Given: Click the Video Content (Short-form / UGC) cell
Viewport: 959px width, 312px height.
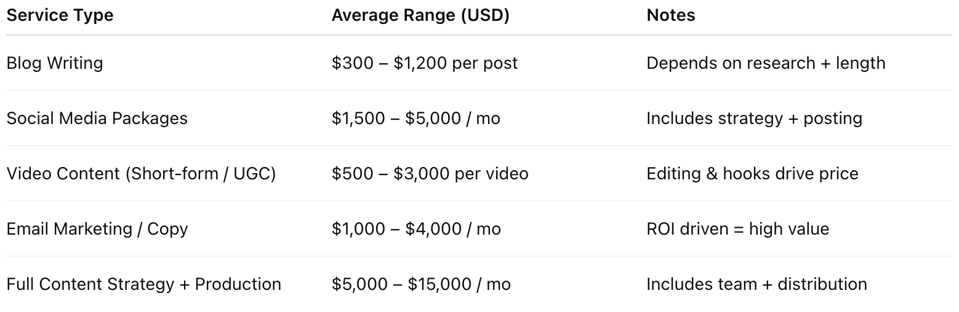Looking at the screenshot, I should pyautogui.click(x=141, y=173).
